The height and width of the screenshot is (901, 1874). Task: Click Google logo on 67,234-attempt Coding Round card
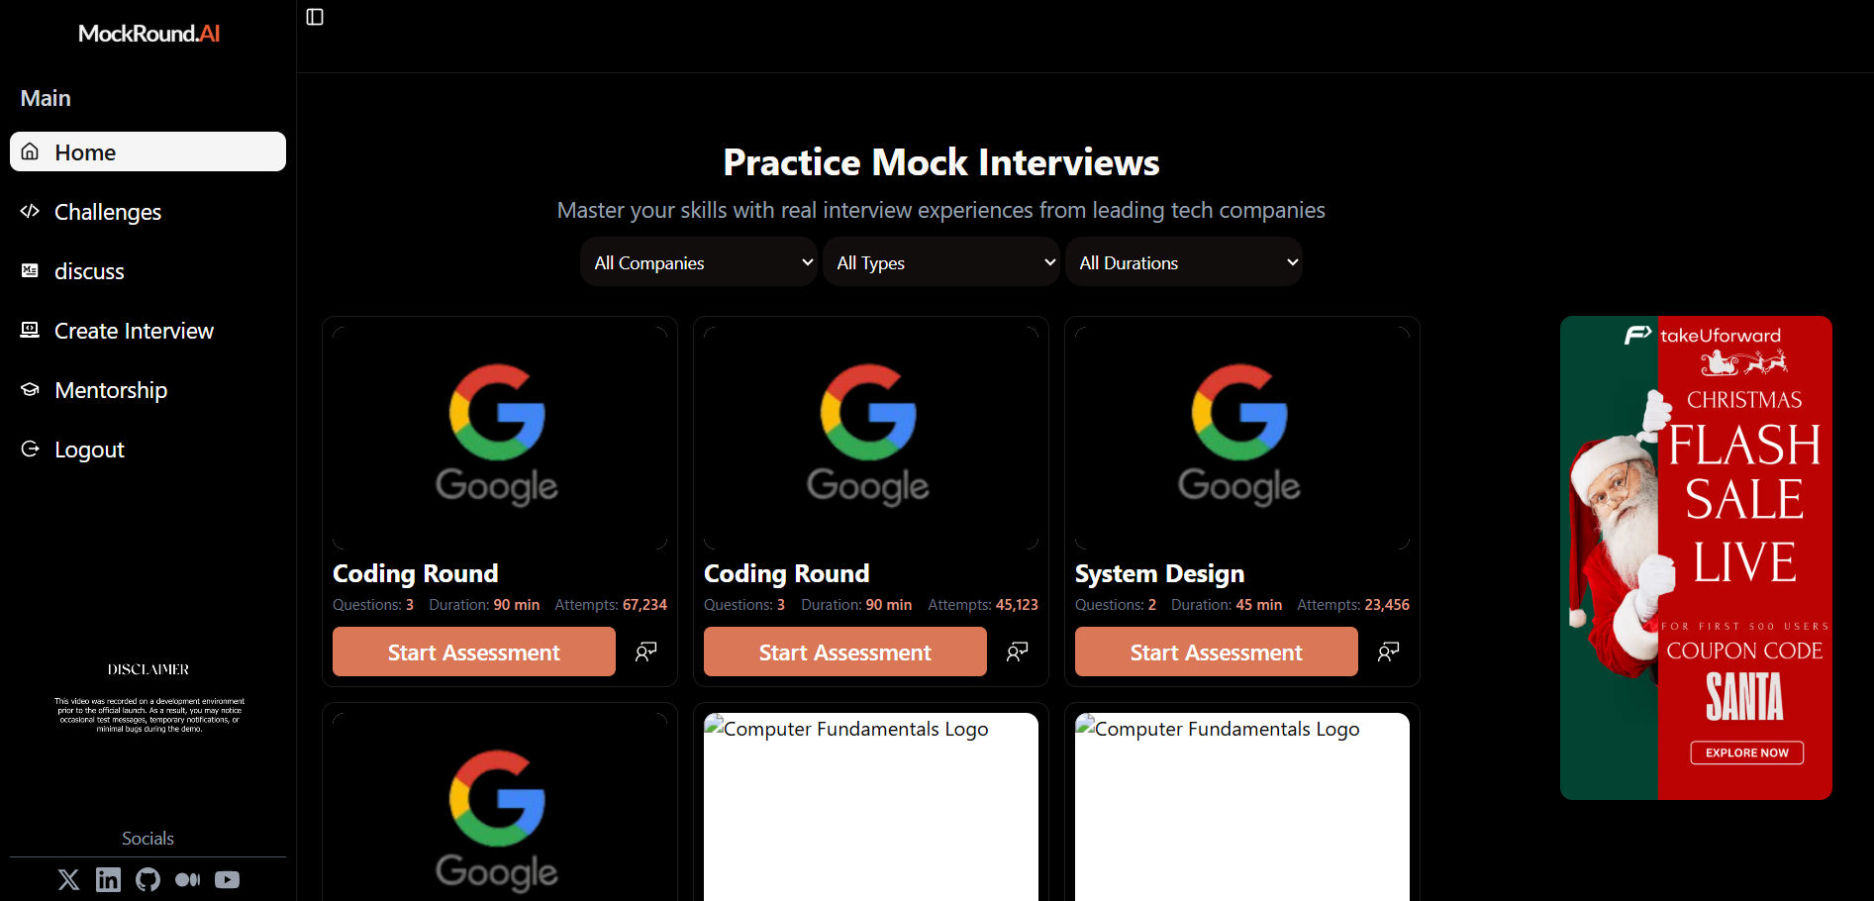coord(498,436)
